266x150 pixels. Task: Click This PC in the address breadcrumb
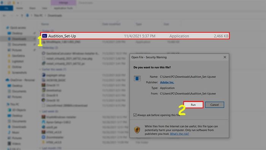38,16
